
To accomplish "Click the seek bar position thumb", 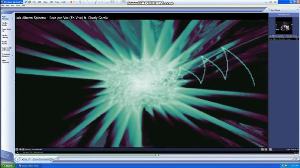I will click(x=157, y=155).
